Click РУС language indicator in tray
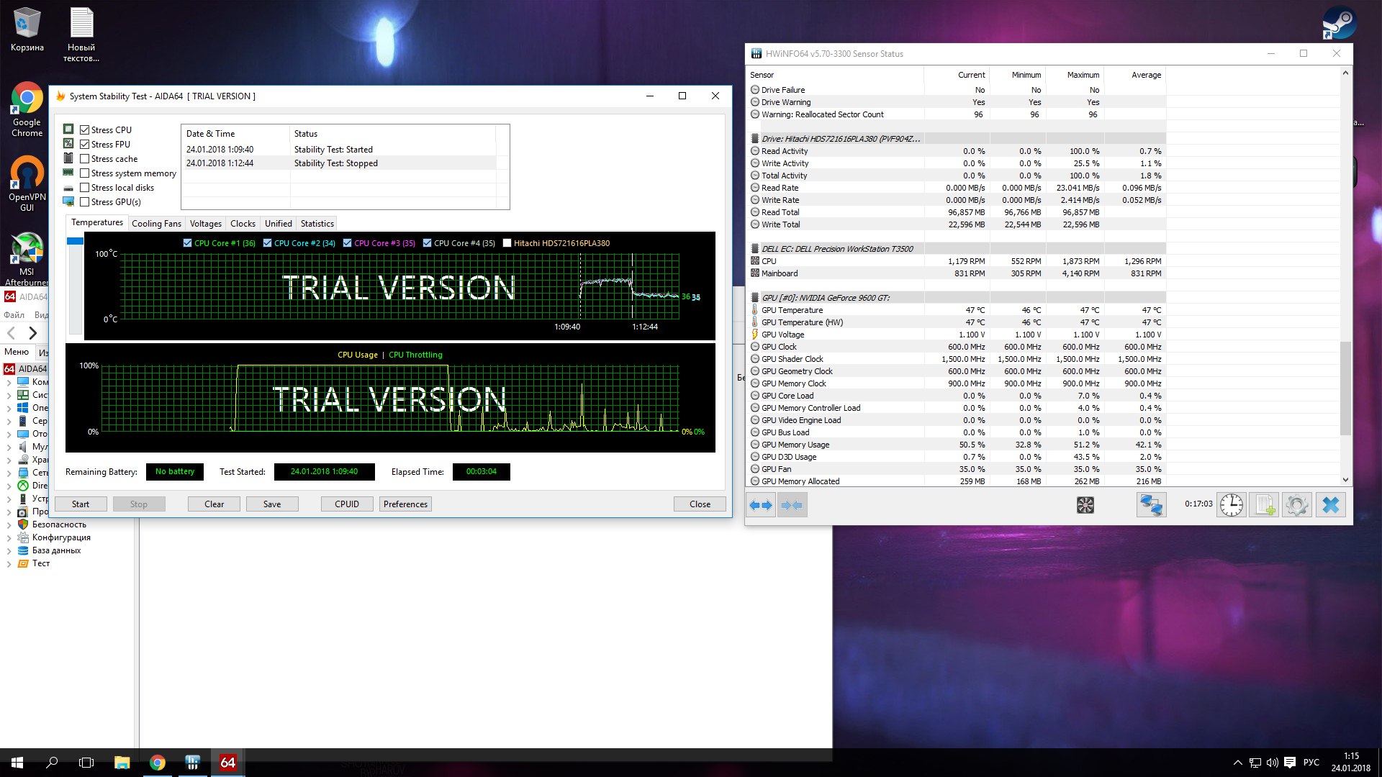 coord(1311,763)
